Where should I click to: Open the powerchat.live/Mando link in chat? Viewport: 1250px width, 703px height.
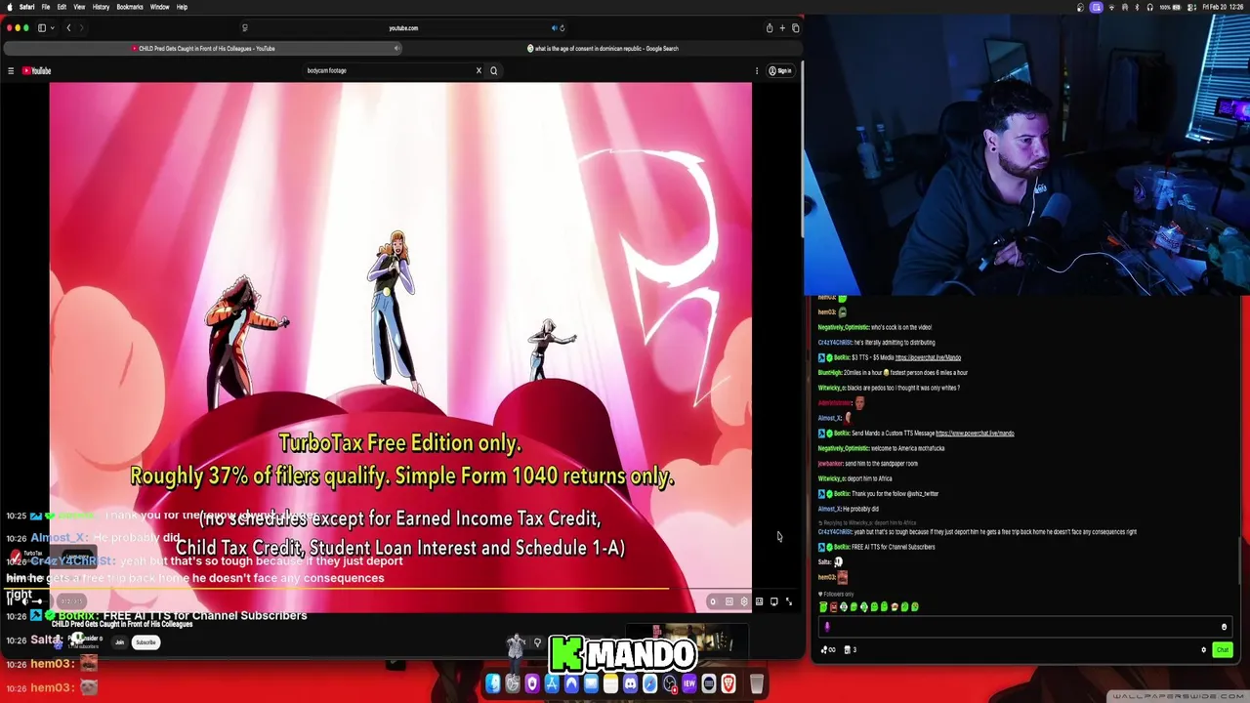[928, 357]
